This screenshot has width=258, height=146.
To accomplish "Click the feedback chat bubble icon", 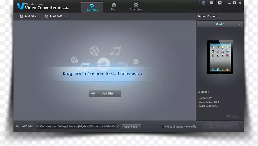I will click(212, 3).
